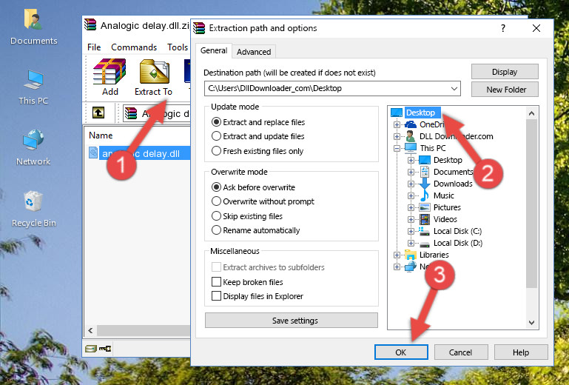This screenshot has height=385, width=569.
Task: Click the Display button
Action: pyautogui.click(x=505, y=72)
